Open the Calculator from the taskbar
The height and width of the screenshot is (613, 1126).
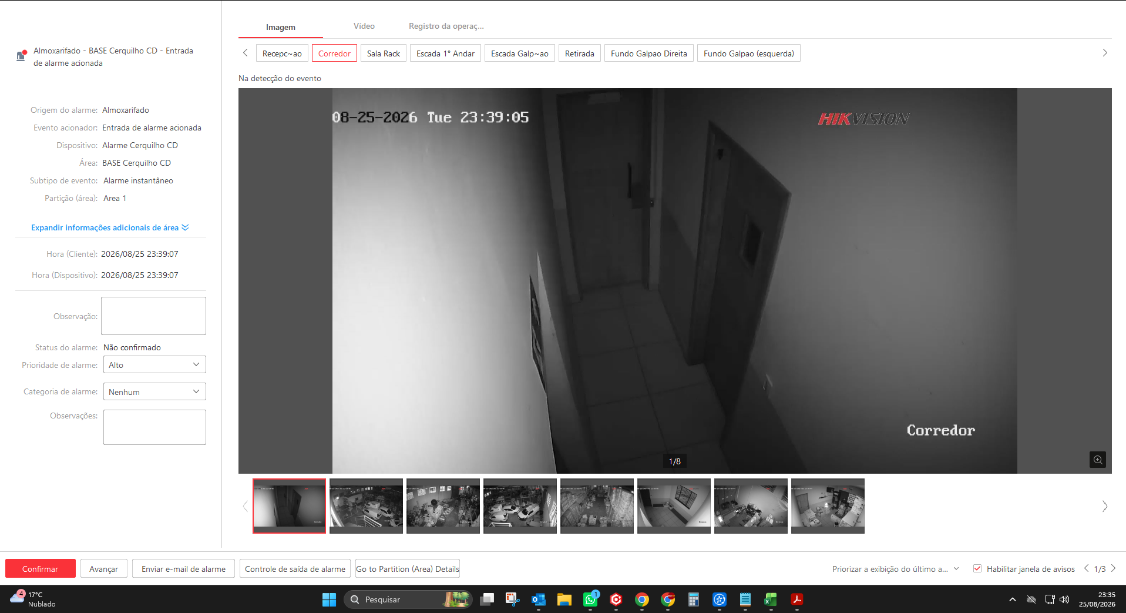pyautogui.click(x=694, y=599)
